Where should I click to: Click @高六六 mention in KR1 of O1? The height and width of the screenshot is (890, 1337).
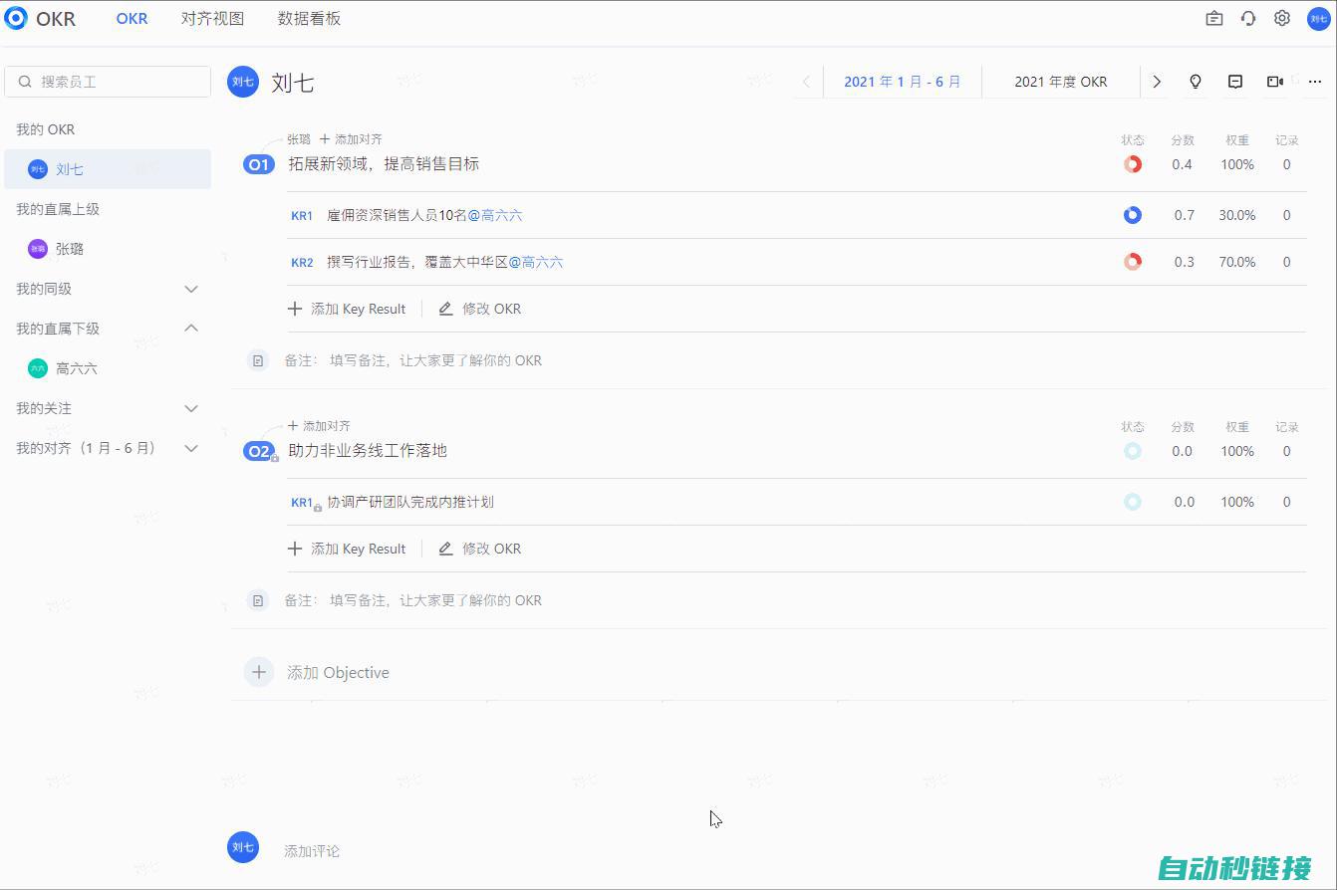[x=495, y=215]
